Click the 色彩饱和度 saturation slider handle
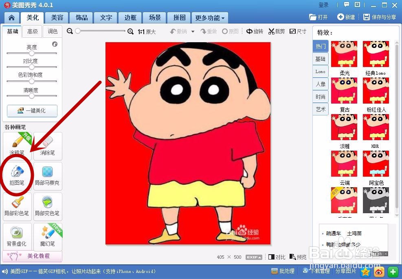Image resolution: width=402 pixels, height=279 pixels. point(31,81)
